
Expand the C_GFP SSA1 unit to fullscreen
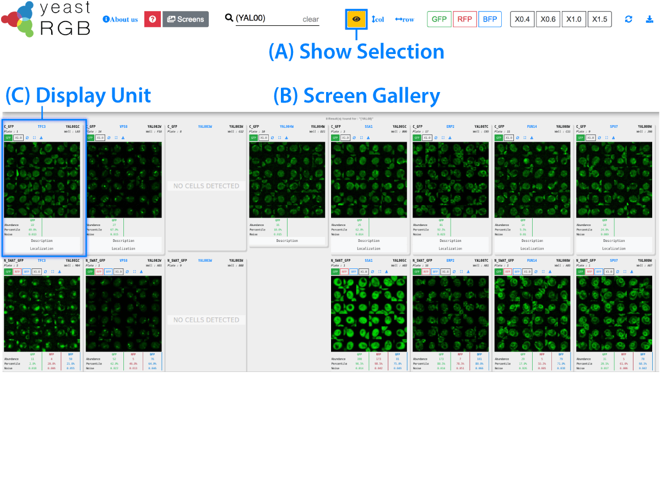coord(361,138)
